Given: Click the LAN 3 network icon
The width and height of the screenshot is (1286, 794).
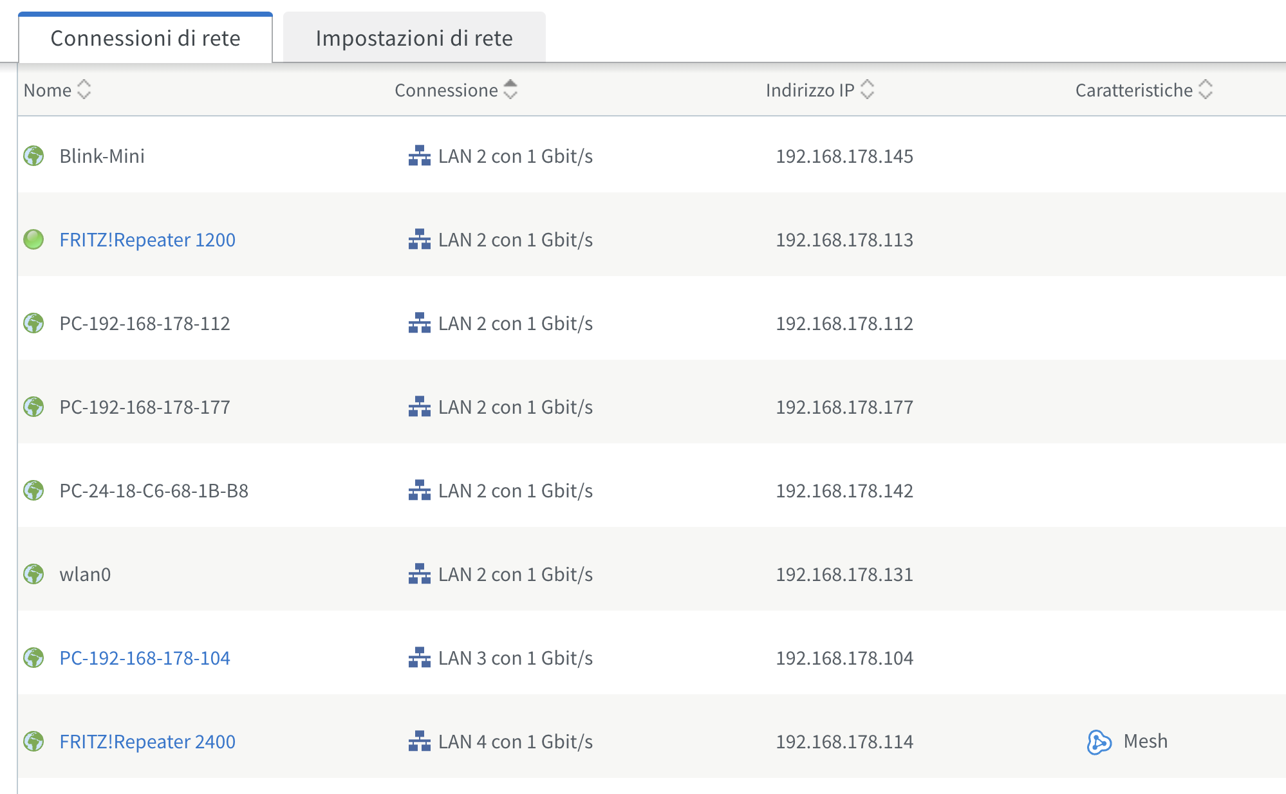Looking at the screenshot, I should [420, 658].
